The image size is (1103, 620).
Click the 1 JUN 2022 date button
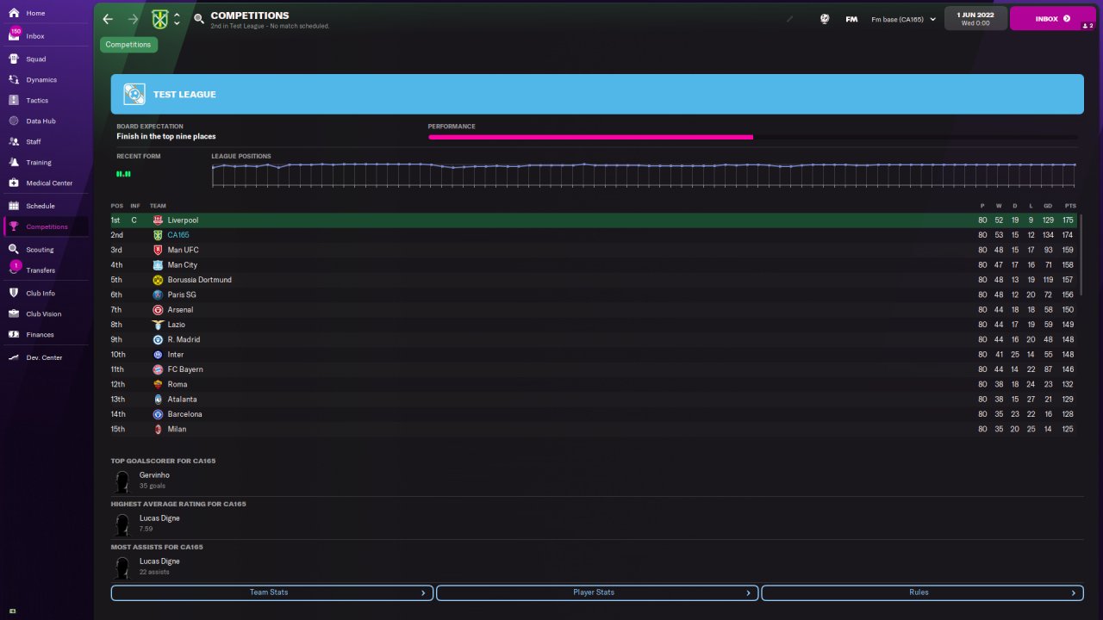click(x=975, y=18)
